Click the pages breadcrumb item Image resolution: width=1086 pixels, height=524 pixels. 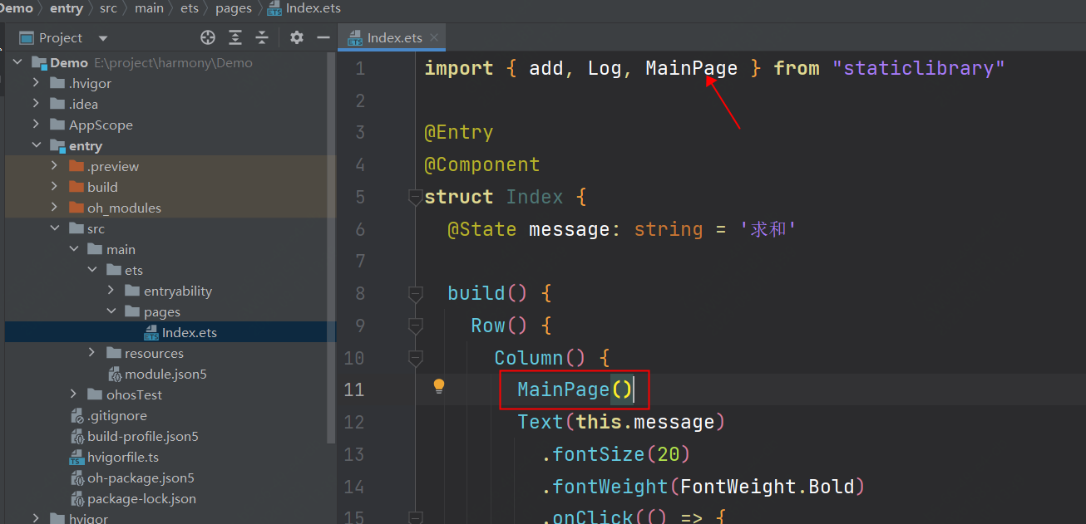233,8
